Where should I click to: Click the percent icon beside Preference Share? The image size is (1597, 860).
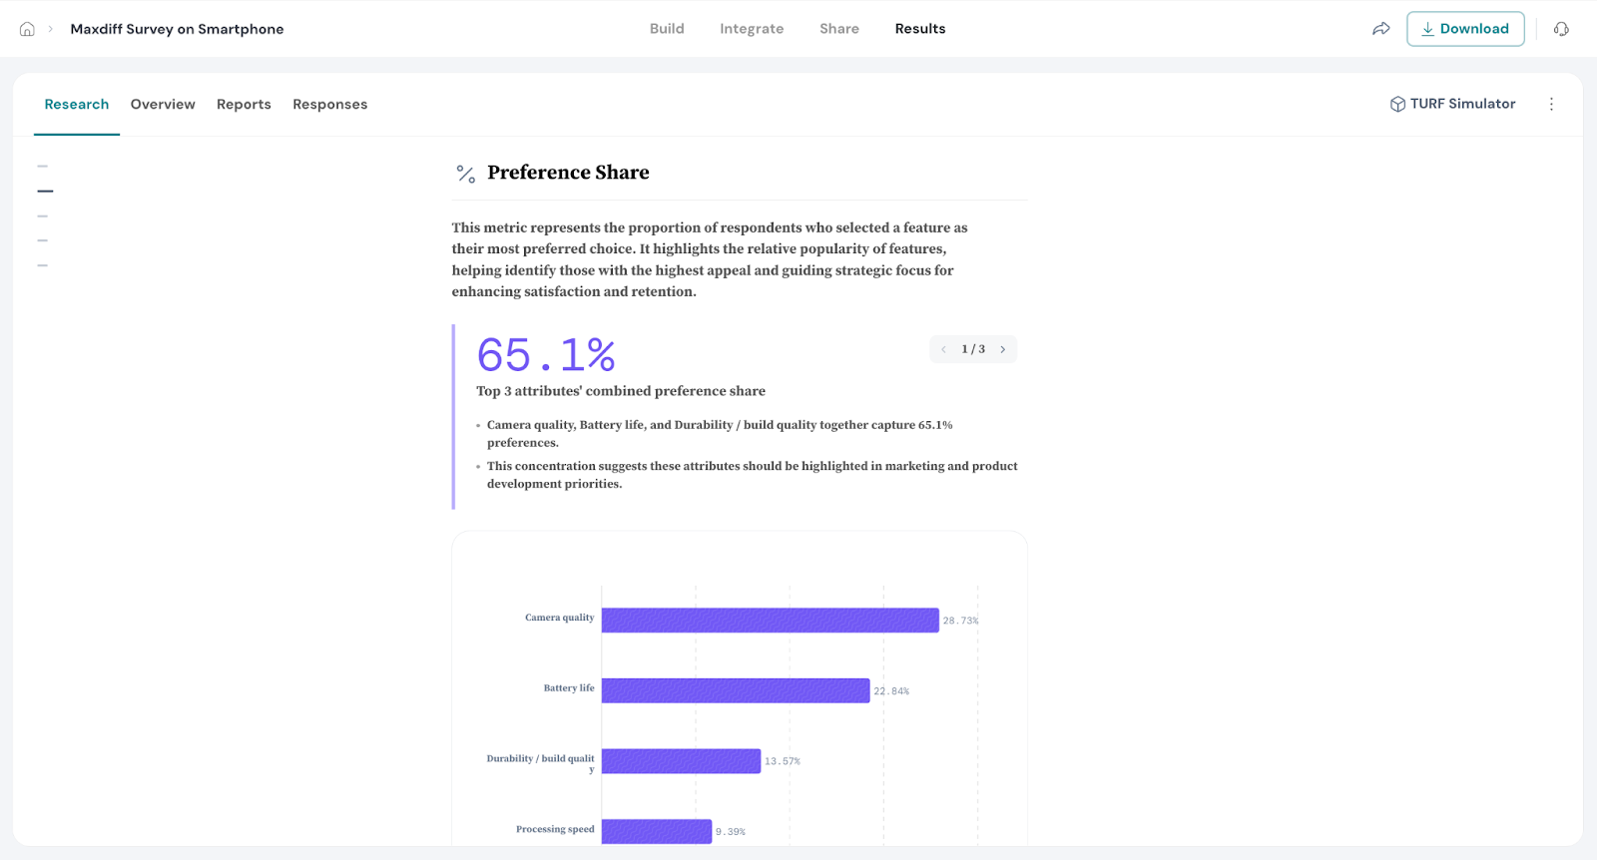coord(465,174)
